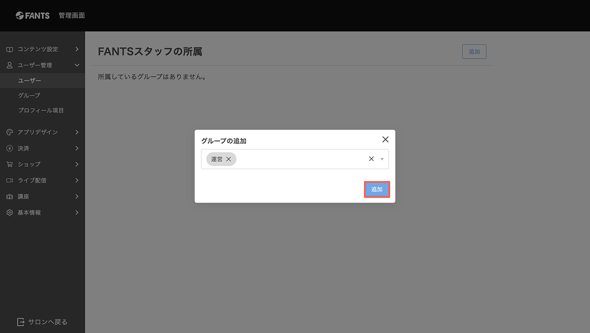
Task: Expand the 講座 chevron
Action: click(x=77, y=197)
